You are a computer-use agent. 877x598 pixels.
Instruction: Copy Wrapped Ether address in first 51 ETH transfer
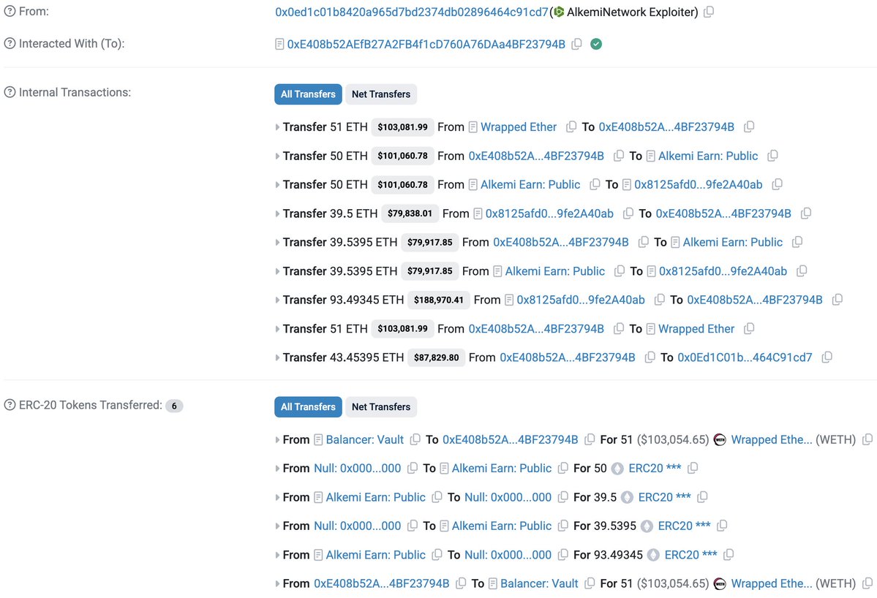pyautogui.click(x=571, y=127)
